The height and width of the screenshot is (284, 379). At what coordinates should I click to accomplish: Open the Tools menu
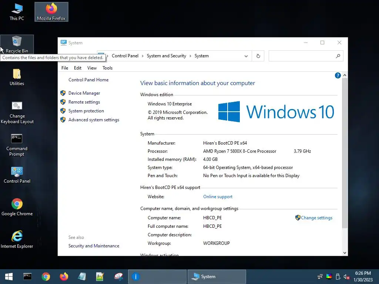pos(108,68)
